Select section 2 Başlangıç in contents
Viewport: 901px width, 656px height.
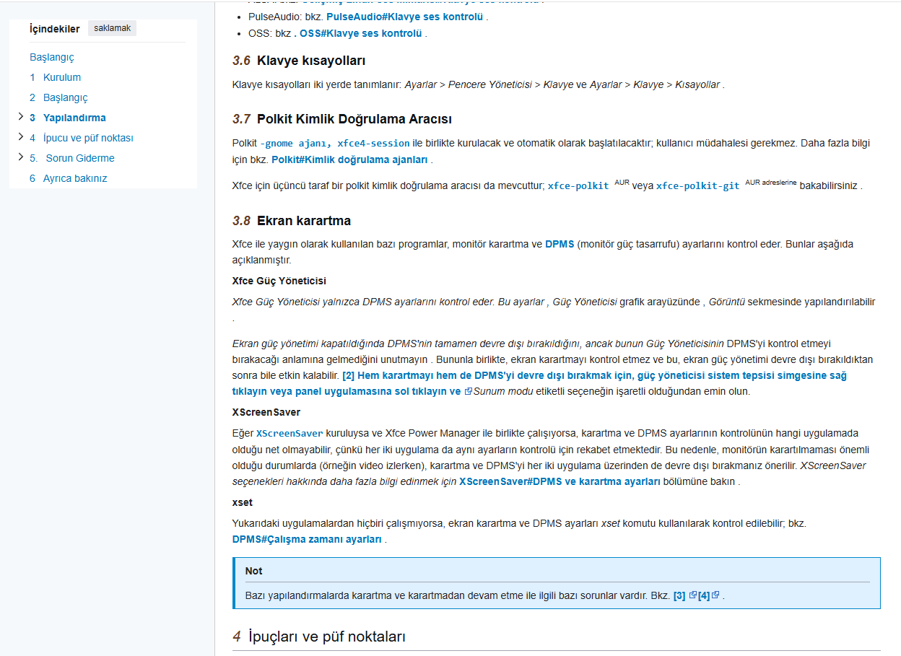click(65, 97)
